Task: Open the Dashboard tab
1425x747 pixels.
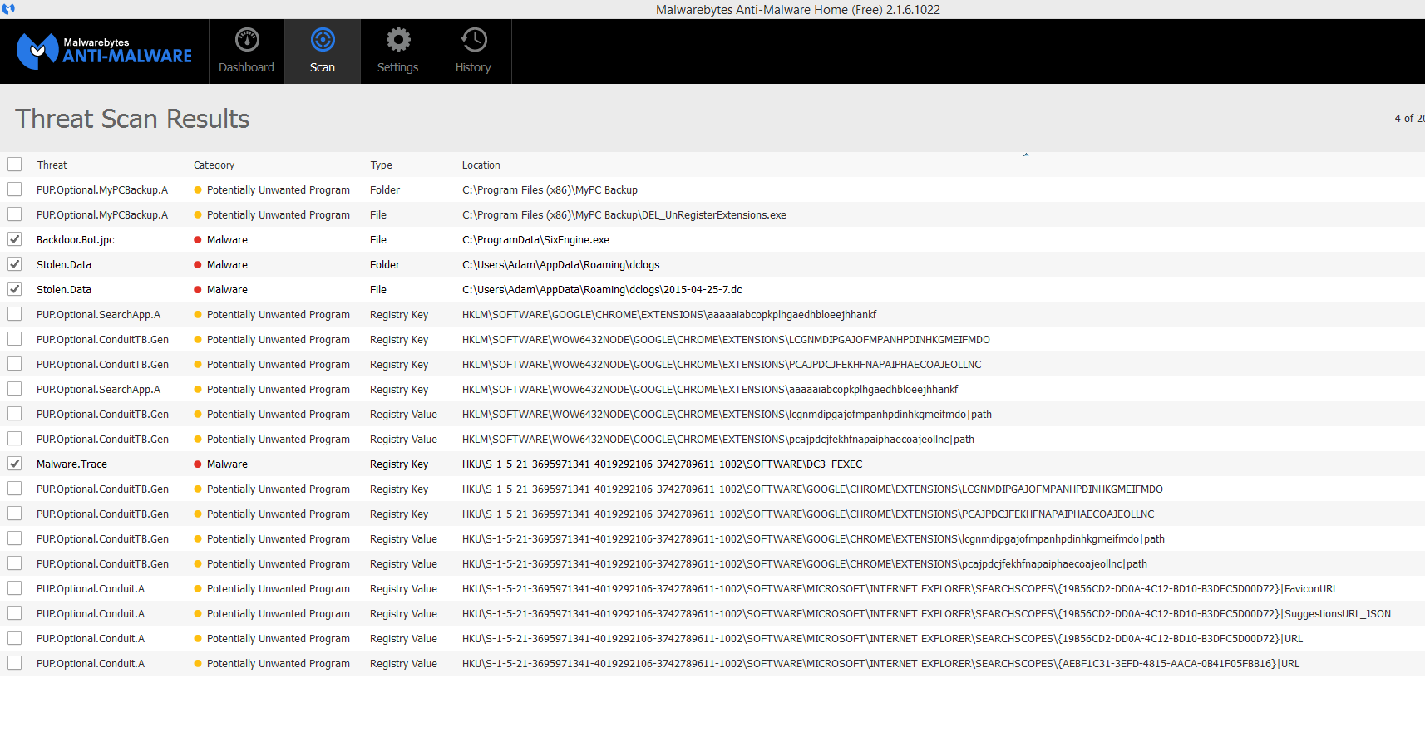Action: click(x=247, y=52)
